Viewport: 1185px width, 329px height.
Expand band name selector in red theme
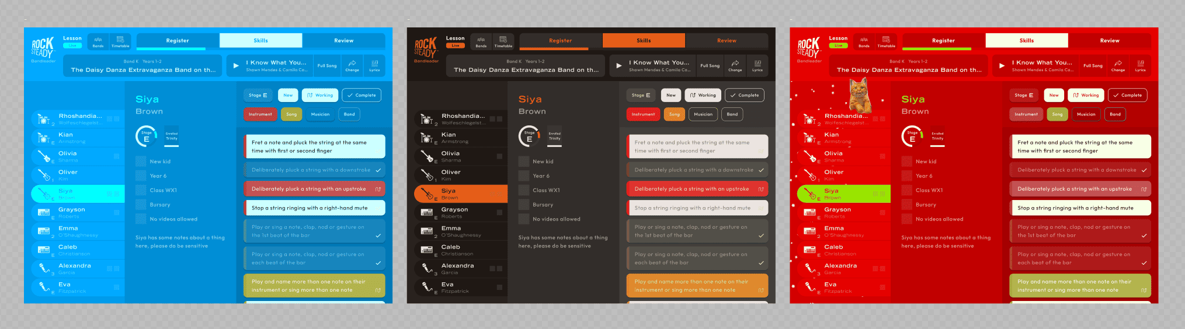click(x=908, y=66)
